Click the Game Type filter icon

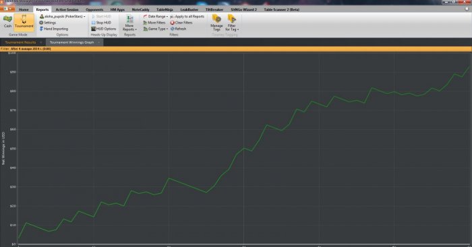pyautogui.click(x=145, y=29)
